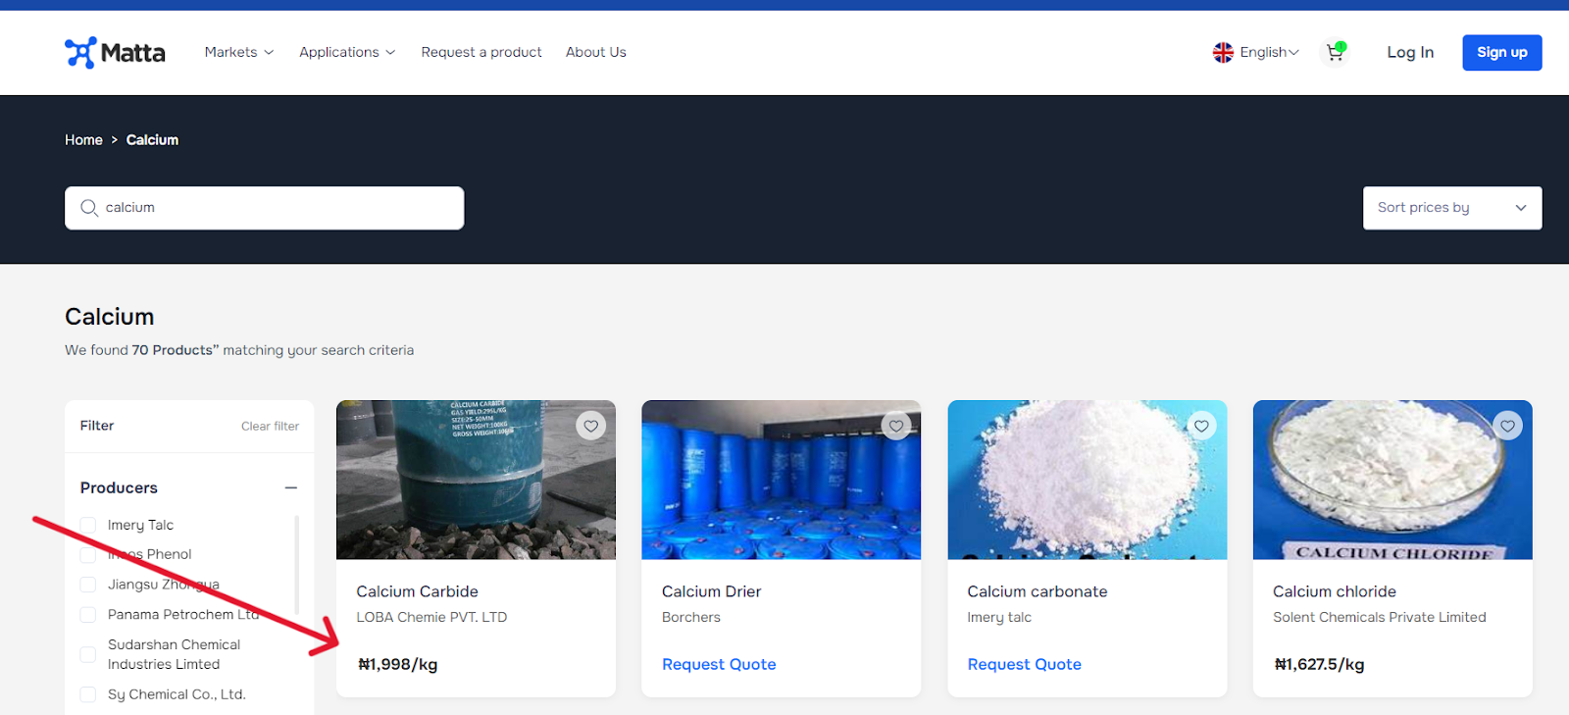Open the Calcium Drier product title
1569x715 pixels.
pos(712,591)
